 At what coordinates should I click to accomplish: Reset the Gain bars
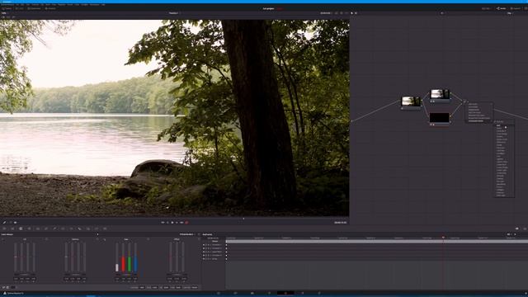click(148, 239)
